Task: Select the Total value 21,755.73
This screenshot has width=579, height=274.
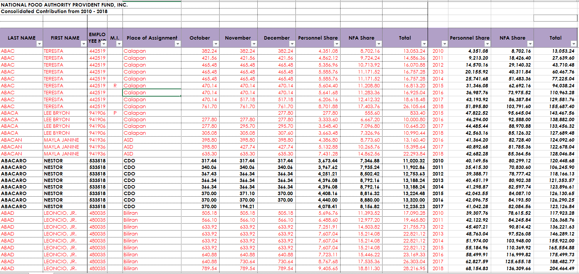Action: coord(414,227)
